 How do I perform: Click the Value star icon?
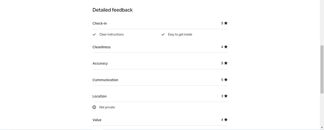point(226,120)
